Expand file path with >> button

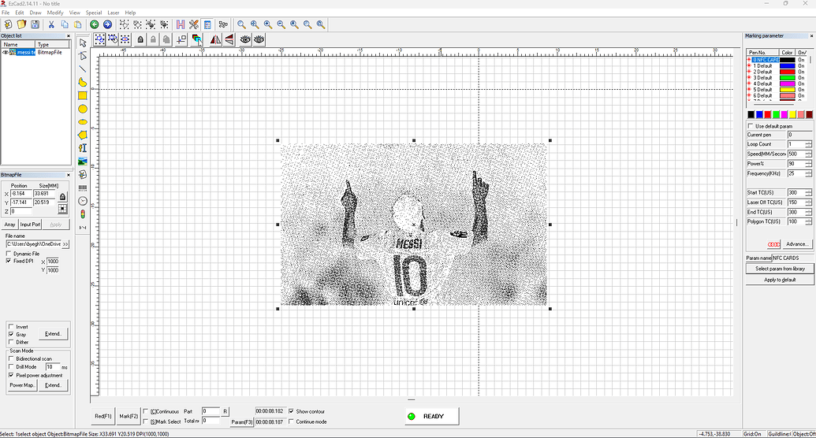pyautogui.click(x=65, y=244)
